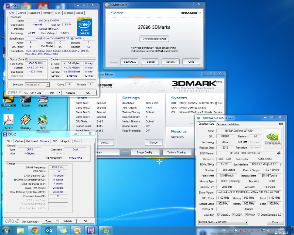The height and width of the screenshot is (235, 294).
Task: Open Sticky Notes from the taskbar
Action: 63,230
